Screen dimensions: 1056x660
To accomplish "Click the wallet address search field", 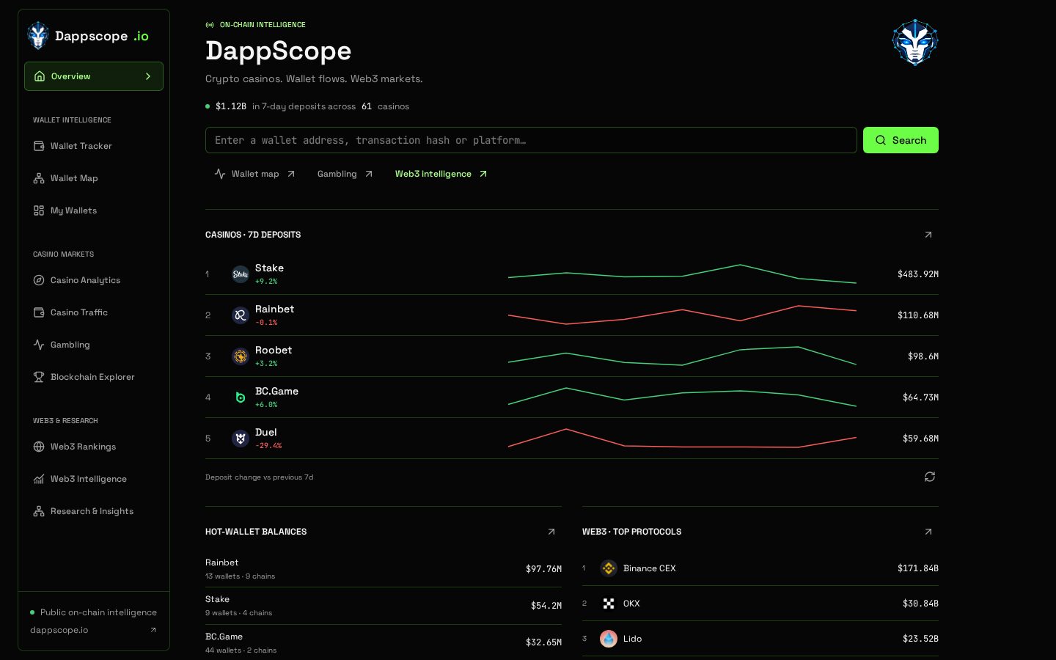I will [531, 140].
